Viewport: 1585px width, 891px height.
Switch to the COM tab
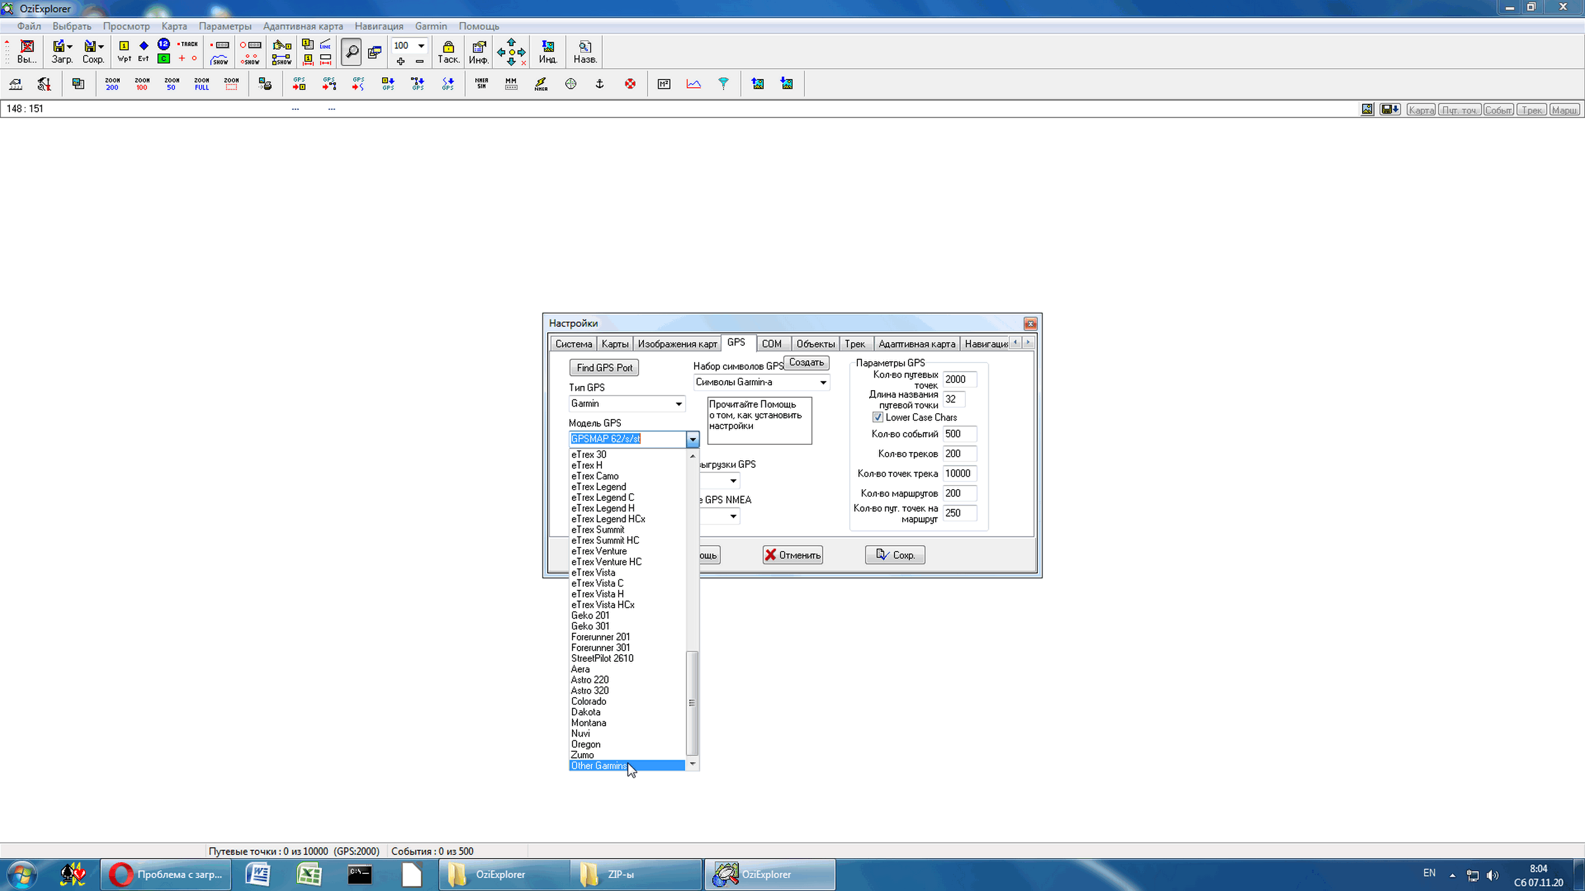coord(772,344)
